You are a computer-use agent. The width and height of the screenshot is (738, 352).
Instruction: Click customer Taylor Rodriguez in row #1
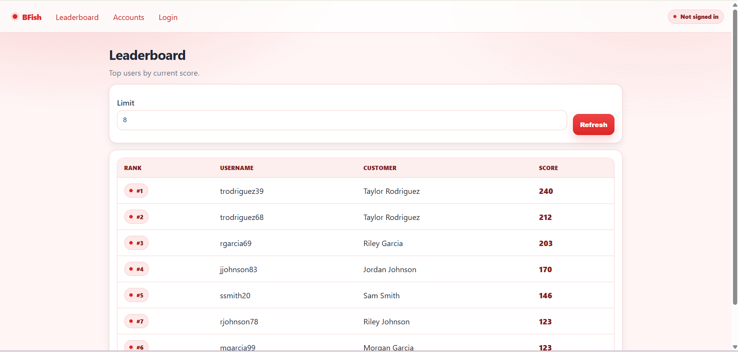(391, 191)
